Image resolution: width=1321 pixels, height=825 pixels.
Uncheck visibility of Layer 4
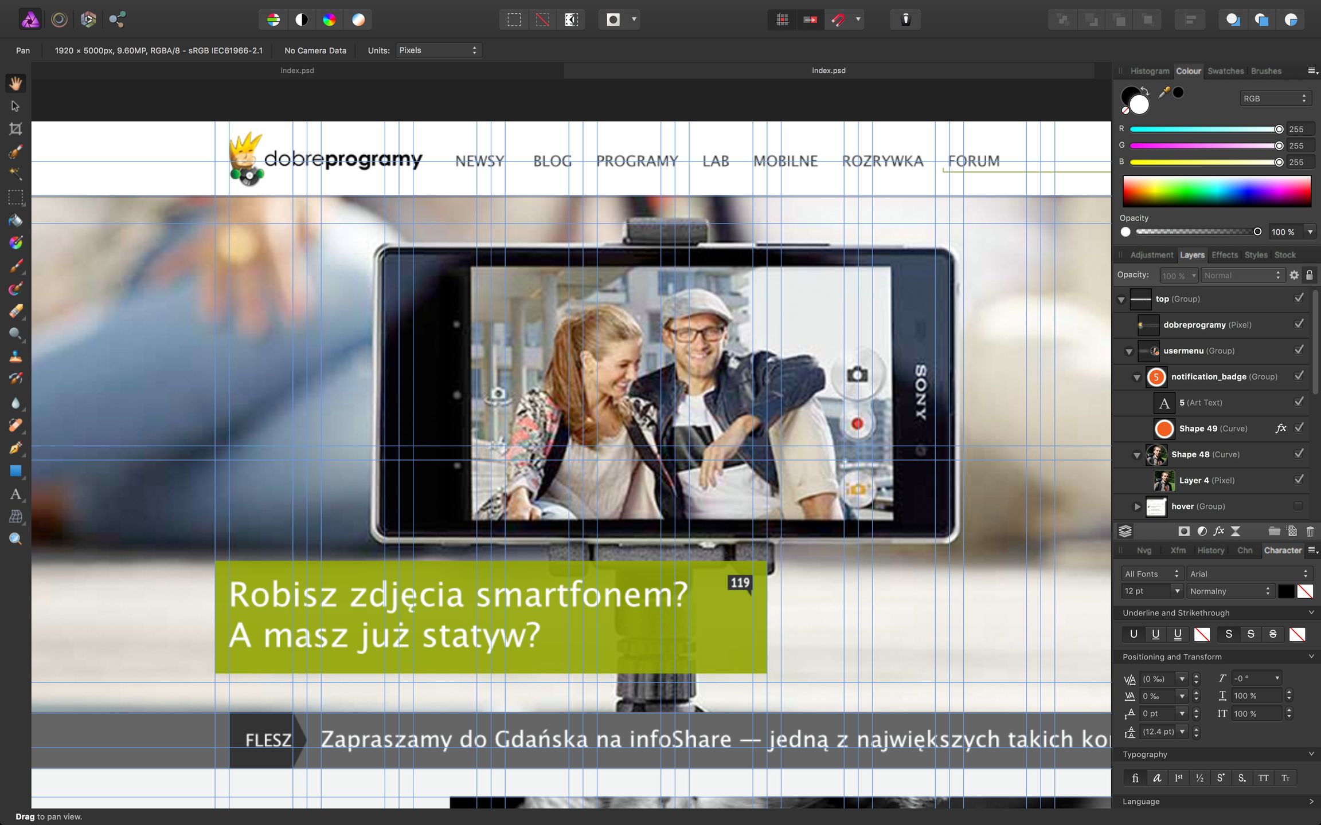point(1299,480)
